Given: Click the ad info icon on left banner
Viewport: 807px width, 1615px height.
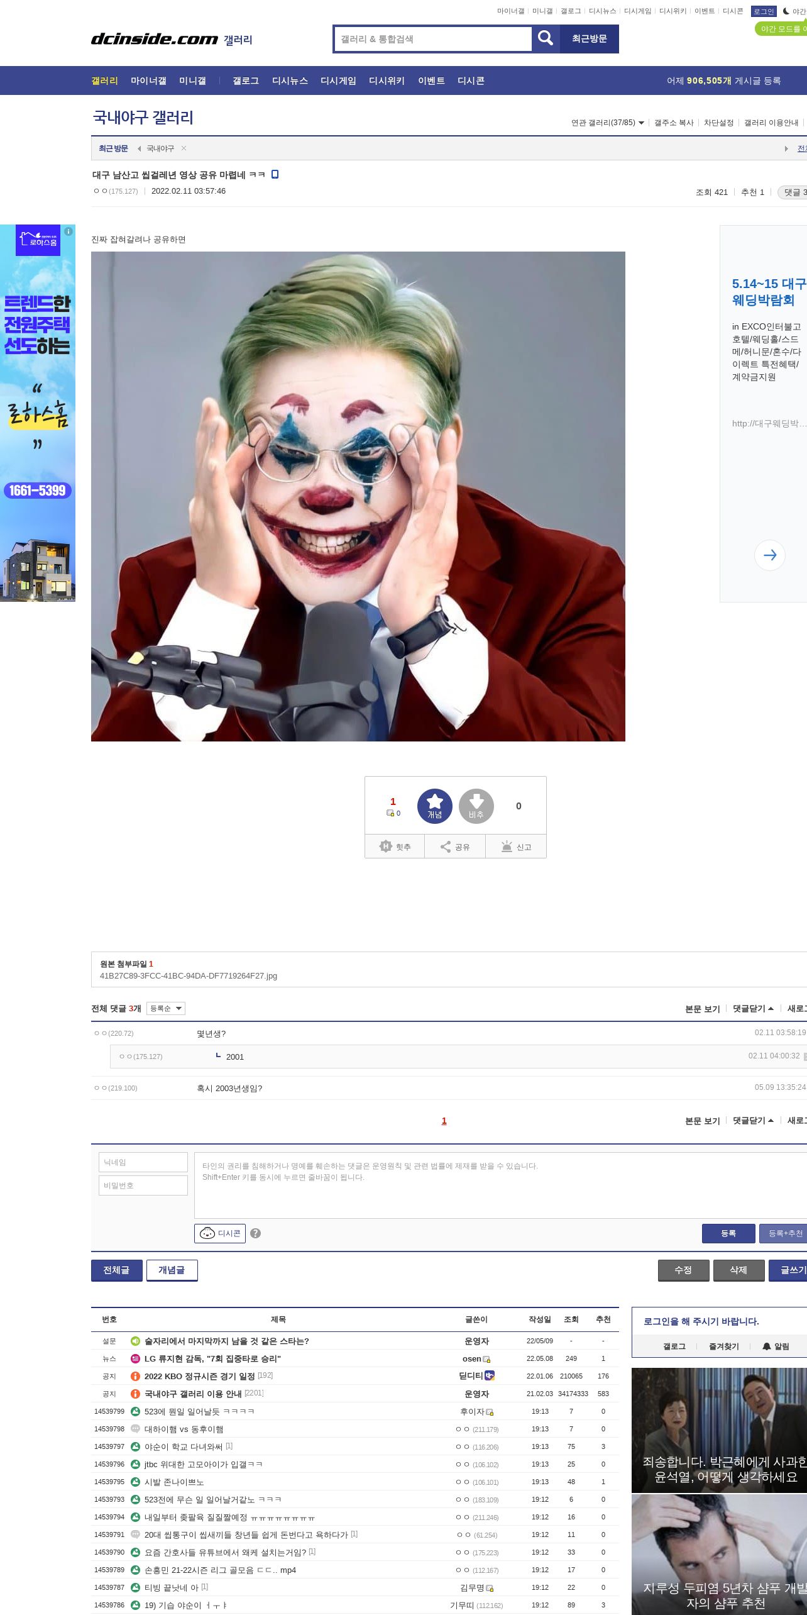Looking at the screenshot, I should tap(69, 231).
